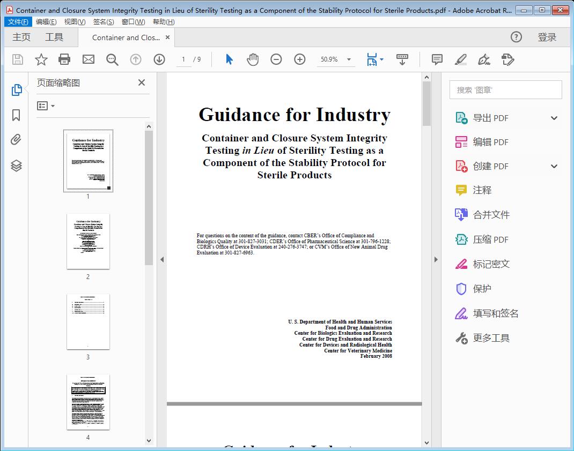Select the Highlight text tool
The height and width of the screenshot is (451, 574).
460,59
